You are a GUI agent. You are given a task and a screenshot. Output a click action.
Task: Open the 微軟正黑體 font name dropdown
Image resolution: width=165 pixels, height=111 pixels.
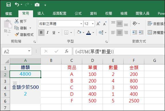pyautogui.click(x=81, y=24)
